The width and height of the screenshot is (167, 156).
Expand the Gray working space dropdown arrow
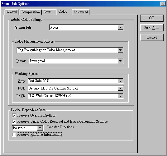point(121,81)
